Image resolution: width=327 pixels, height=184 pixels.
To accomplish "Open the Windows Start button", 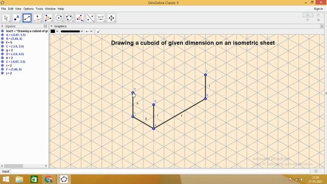I will [6, 179].
